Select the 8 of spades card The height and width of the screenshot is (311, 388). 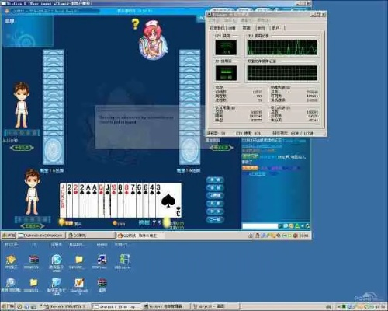(x=120, y=201)
